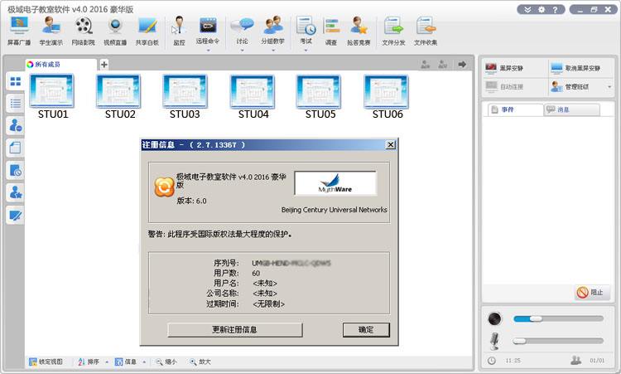Start 抢答竞赛 quiz competition
Screen dimensions: 621x374
pos(359,30)
